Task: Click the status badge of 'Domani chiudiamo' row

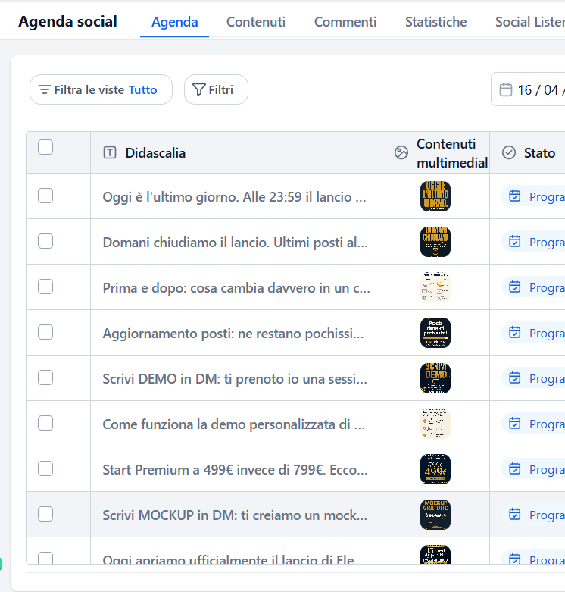Action: [x=533, y=242]
